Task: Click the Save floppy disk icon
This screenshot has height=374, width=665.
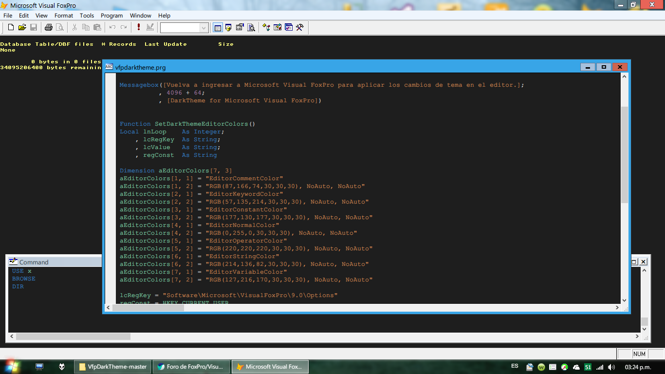Action: [34, 28]
